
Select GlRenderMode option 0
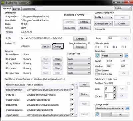pos(96,47)
